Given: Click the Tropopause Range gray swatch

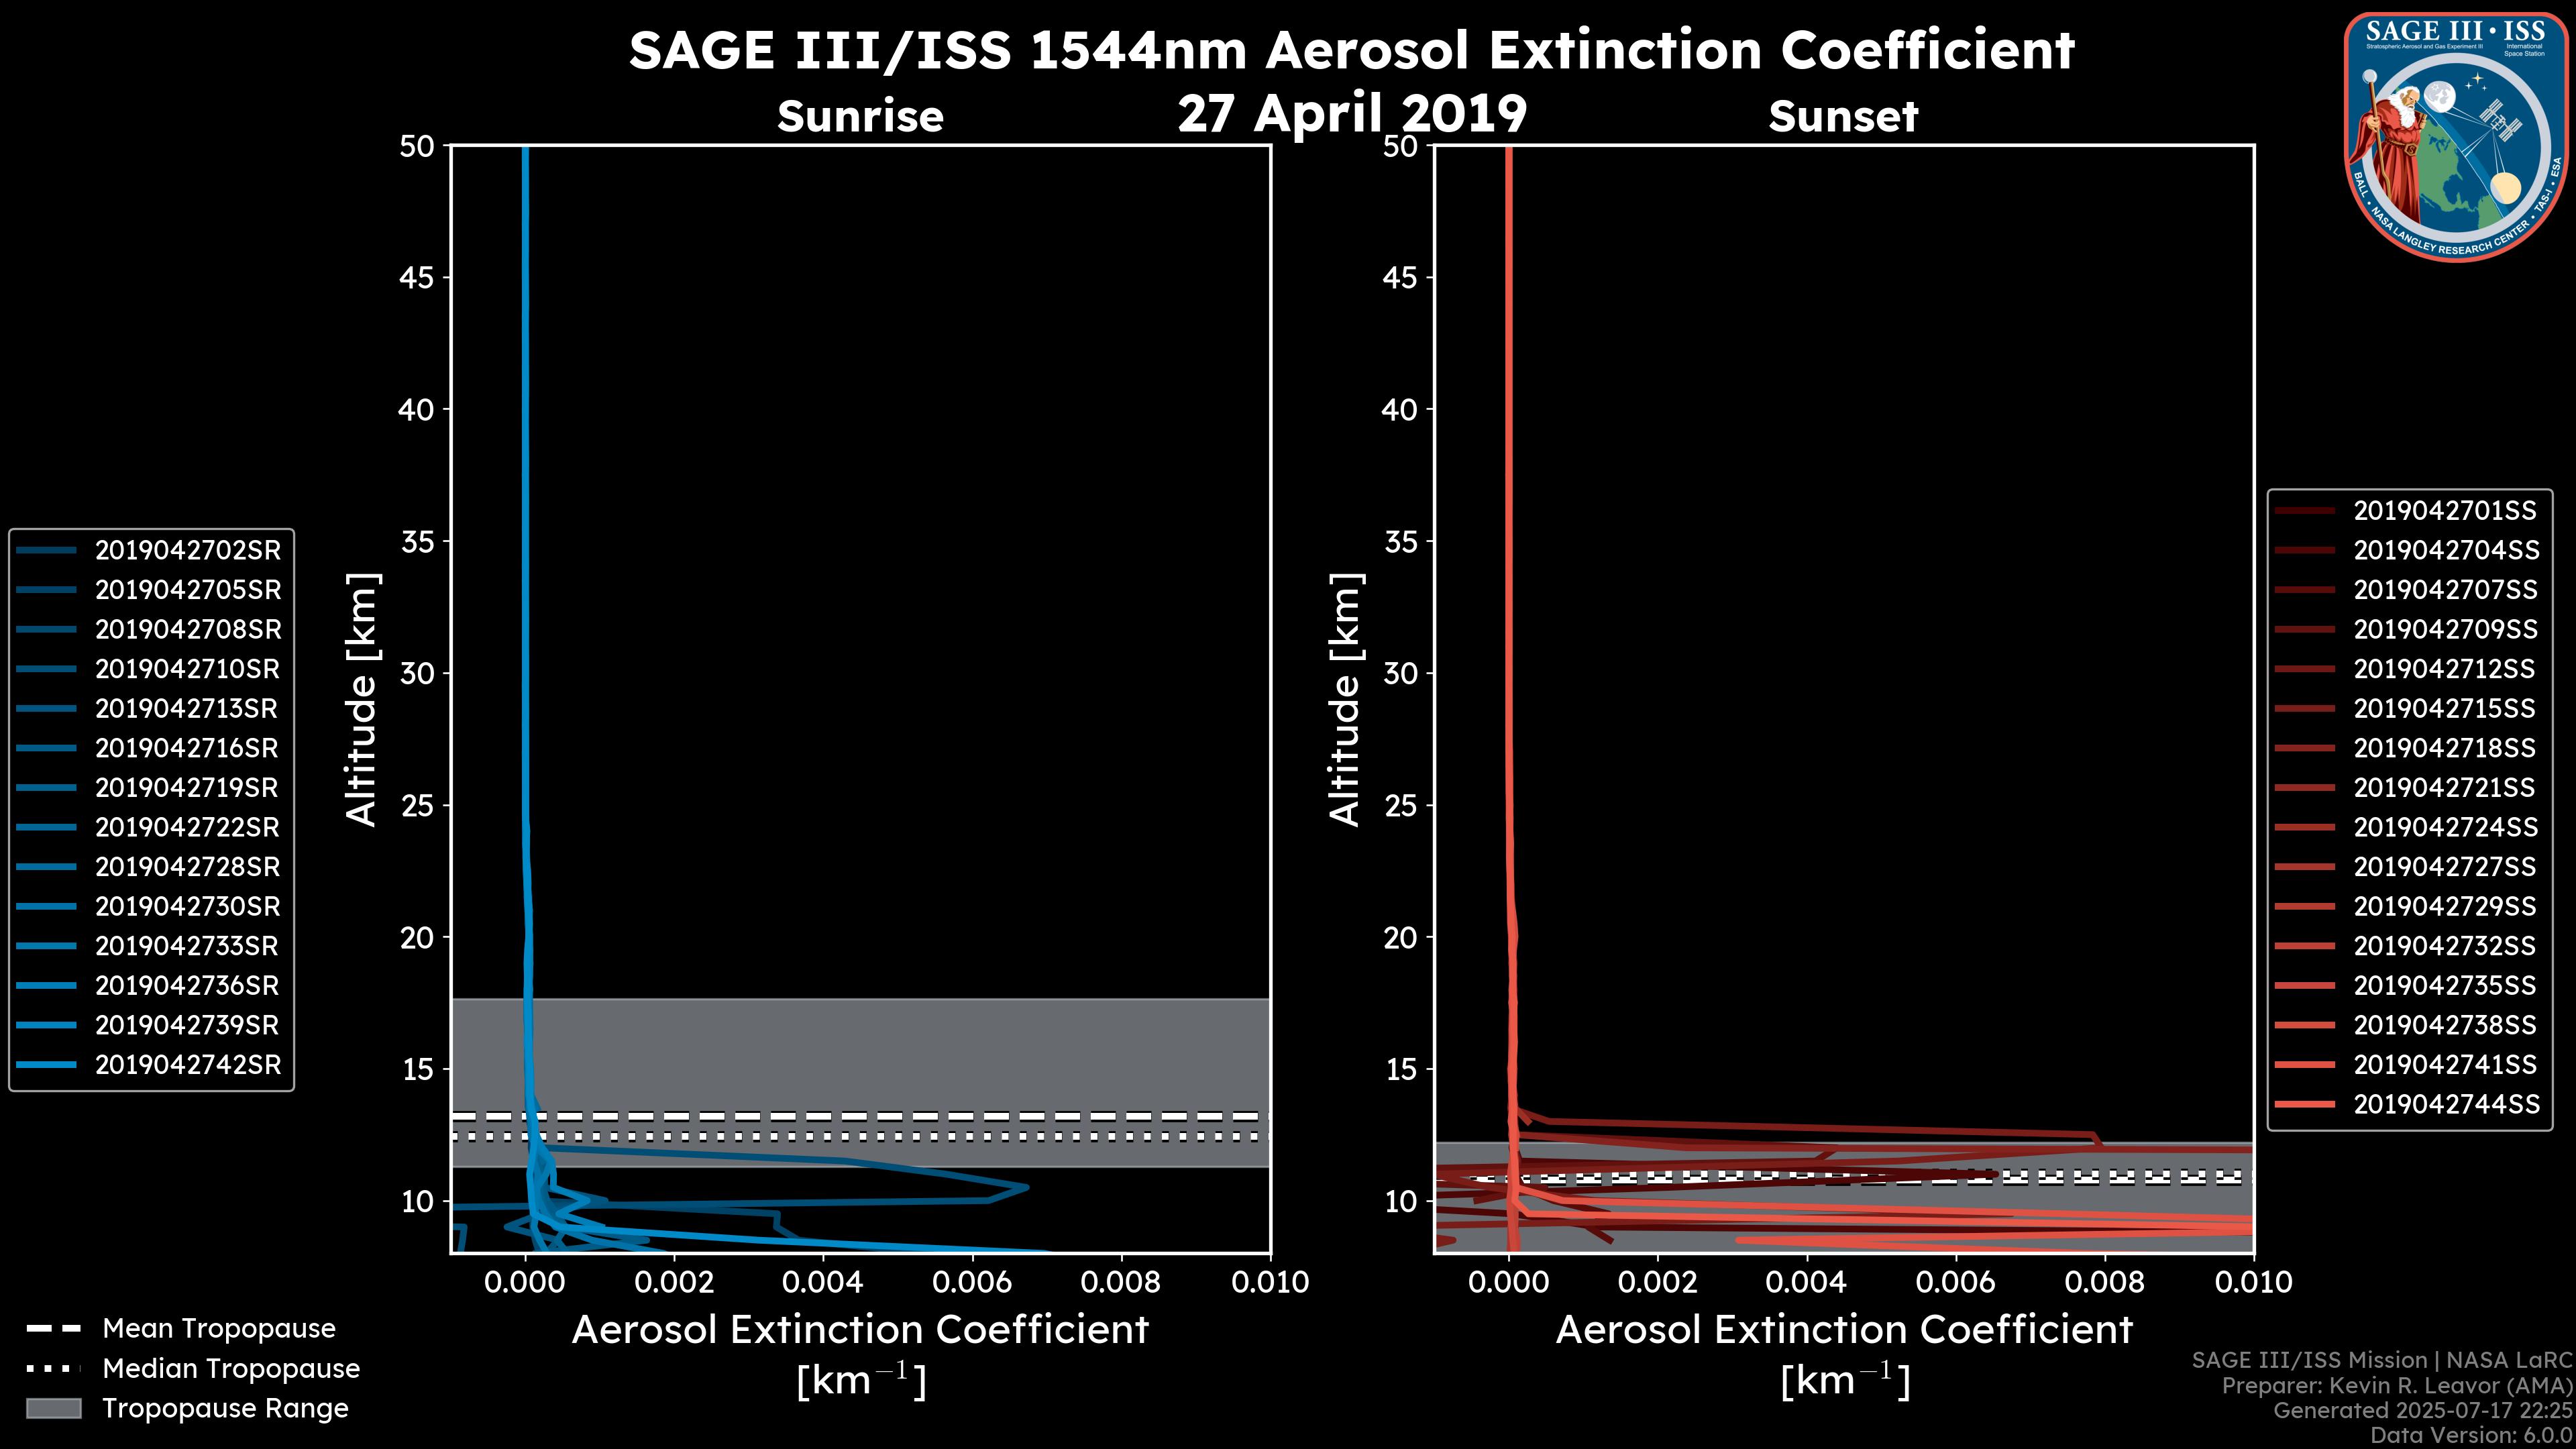Looking at the screenshot, I should click(53, 1408).
